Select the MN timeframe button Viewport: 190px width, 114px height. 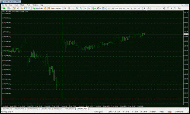tap(139, 8)
